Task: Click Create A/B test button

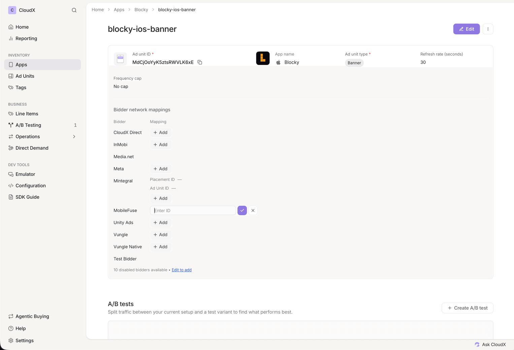Action: click(467, 308)
